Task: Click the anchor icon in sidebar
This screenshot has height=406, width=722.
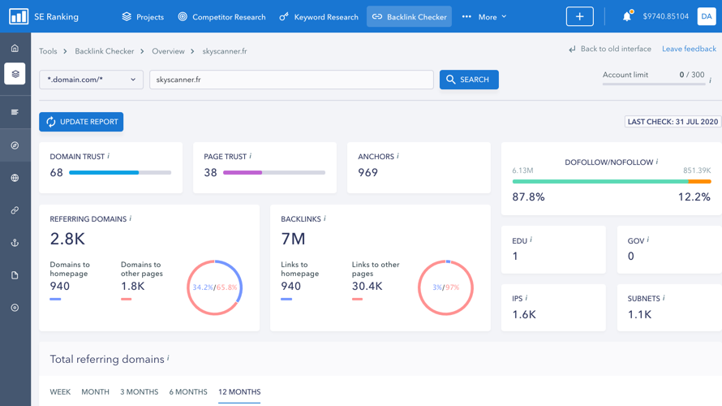Action: click(15, 243)
